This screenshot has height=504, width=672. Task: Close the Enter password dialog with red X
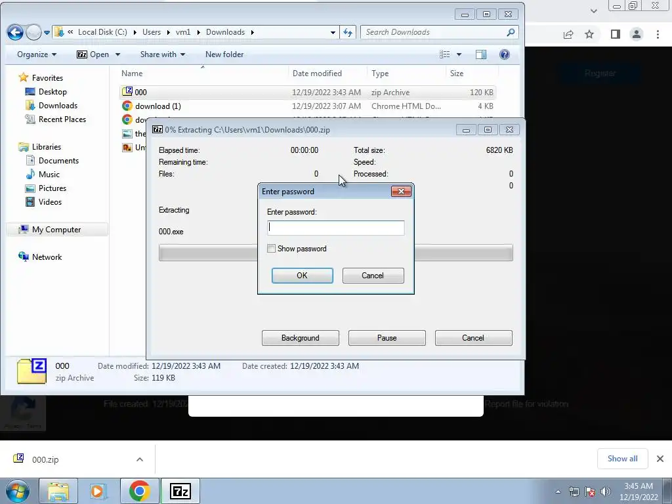point(401,191)
